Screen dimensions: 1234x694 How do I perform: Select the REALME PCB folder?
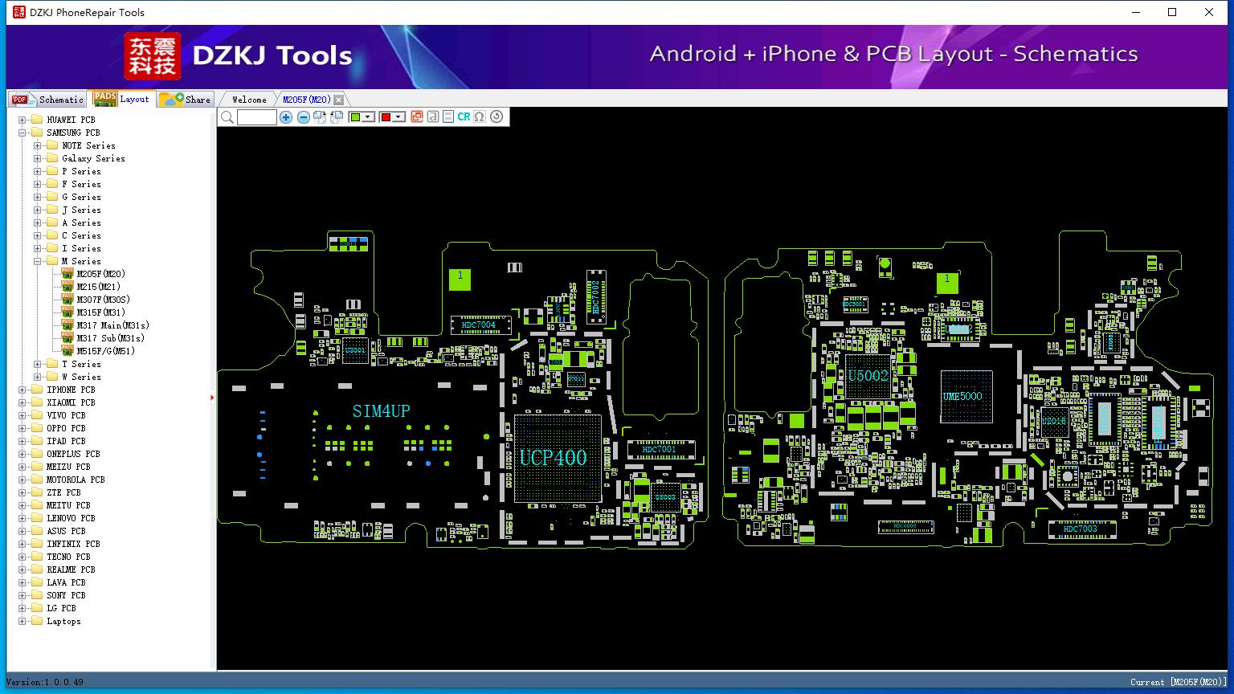71,569
